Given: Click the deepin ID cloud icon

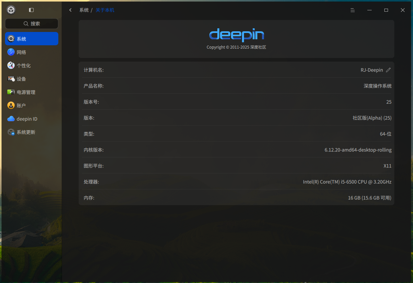Looking at the screenshot, I should click(11, 119).
